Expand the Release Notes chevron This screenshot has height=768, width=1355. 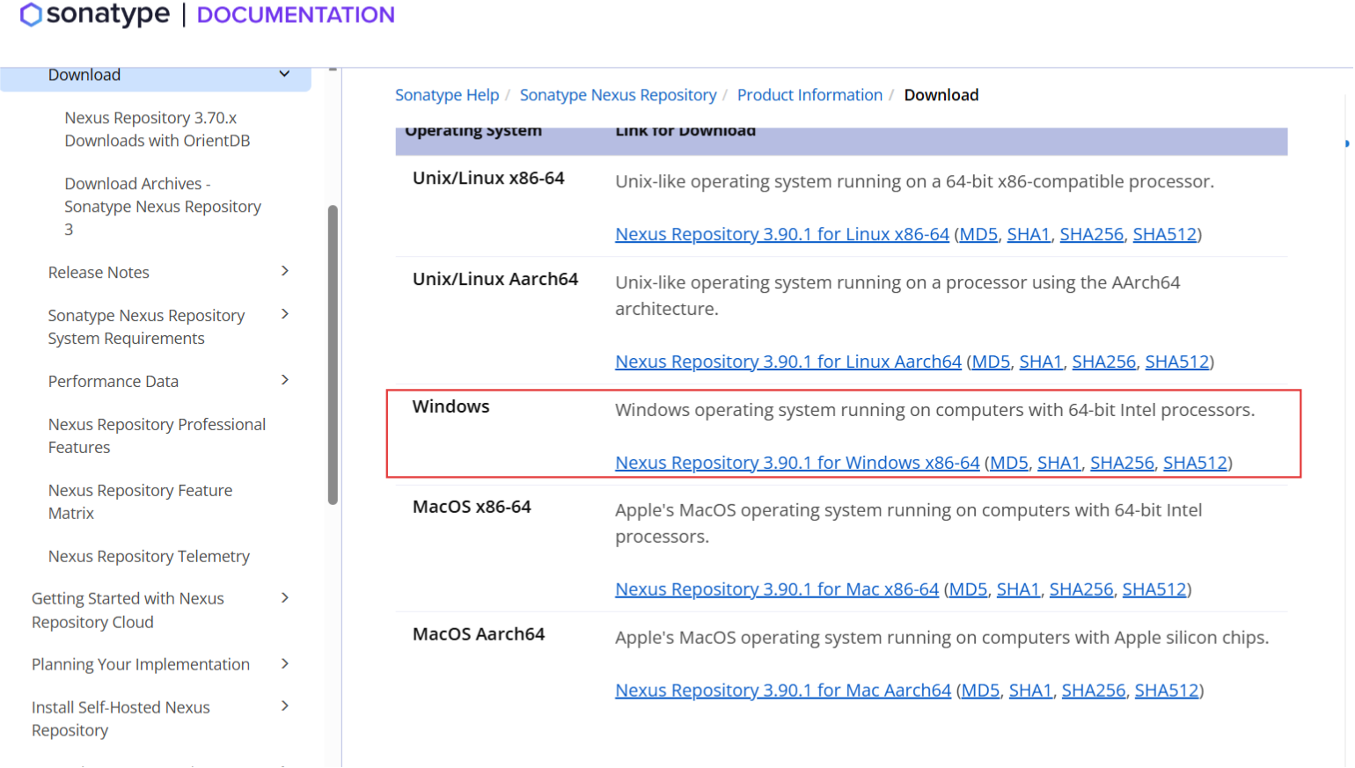click(x=284, y=271)
